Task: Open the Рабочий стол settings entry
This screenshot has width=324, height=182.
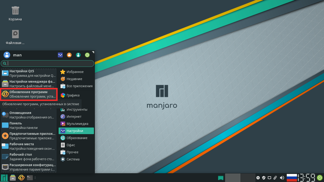Action: click(x=29, y=157)
